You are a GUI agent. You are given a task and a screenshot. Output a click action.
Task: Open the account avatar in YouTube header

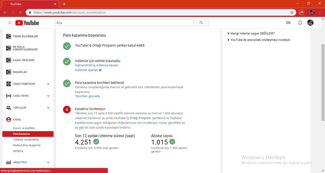pos(310,23)
